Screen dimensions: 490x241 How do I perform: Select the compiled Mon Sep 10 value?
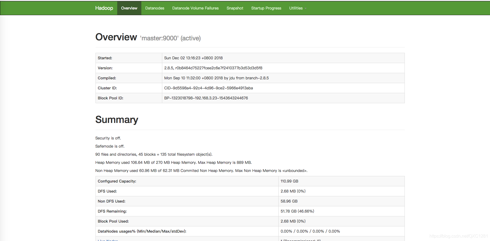[x=217, y=78]
